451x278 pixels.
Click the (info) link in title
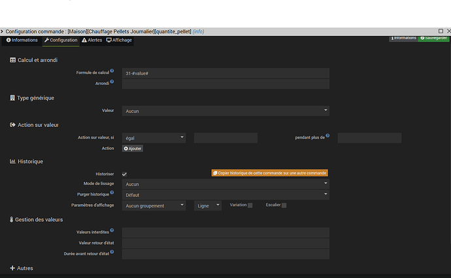tap(198, 31)
